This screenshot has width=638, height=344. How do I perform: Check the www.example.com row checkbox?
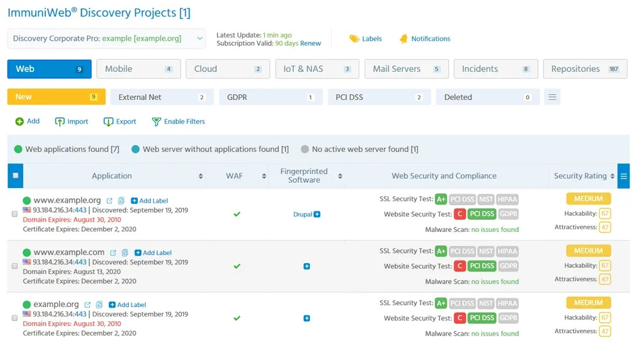(x=15, y=266)
